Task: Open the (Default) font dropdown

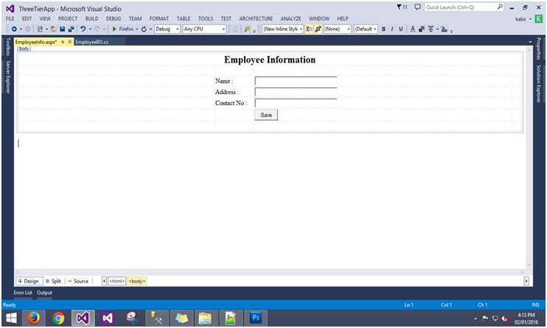Action: (x=366, y=29)
